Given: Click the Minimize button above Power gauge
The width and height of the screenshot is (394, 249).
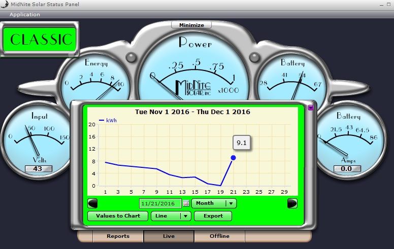Looking at the screenshot, I should tap(191, 25).
